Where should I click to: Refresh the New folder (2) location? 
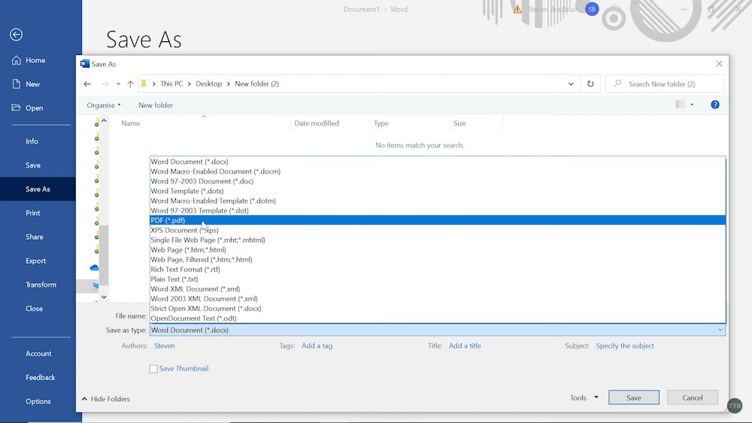590,84
